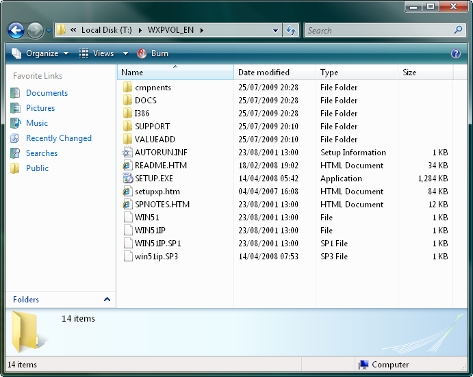Click the Music icon in sidebar

(x=15, y=123)
